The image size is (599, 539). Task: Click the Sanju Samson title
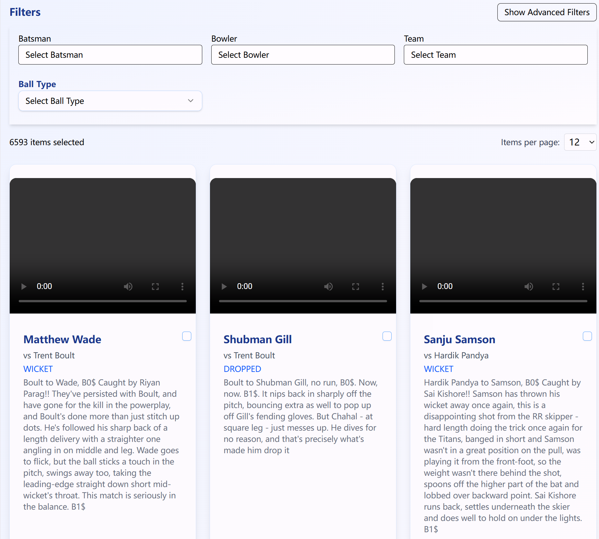459,339
